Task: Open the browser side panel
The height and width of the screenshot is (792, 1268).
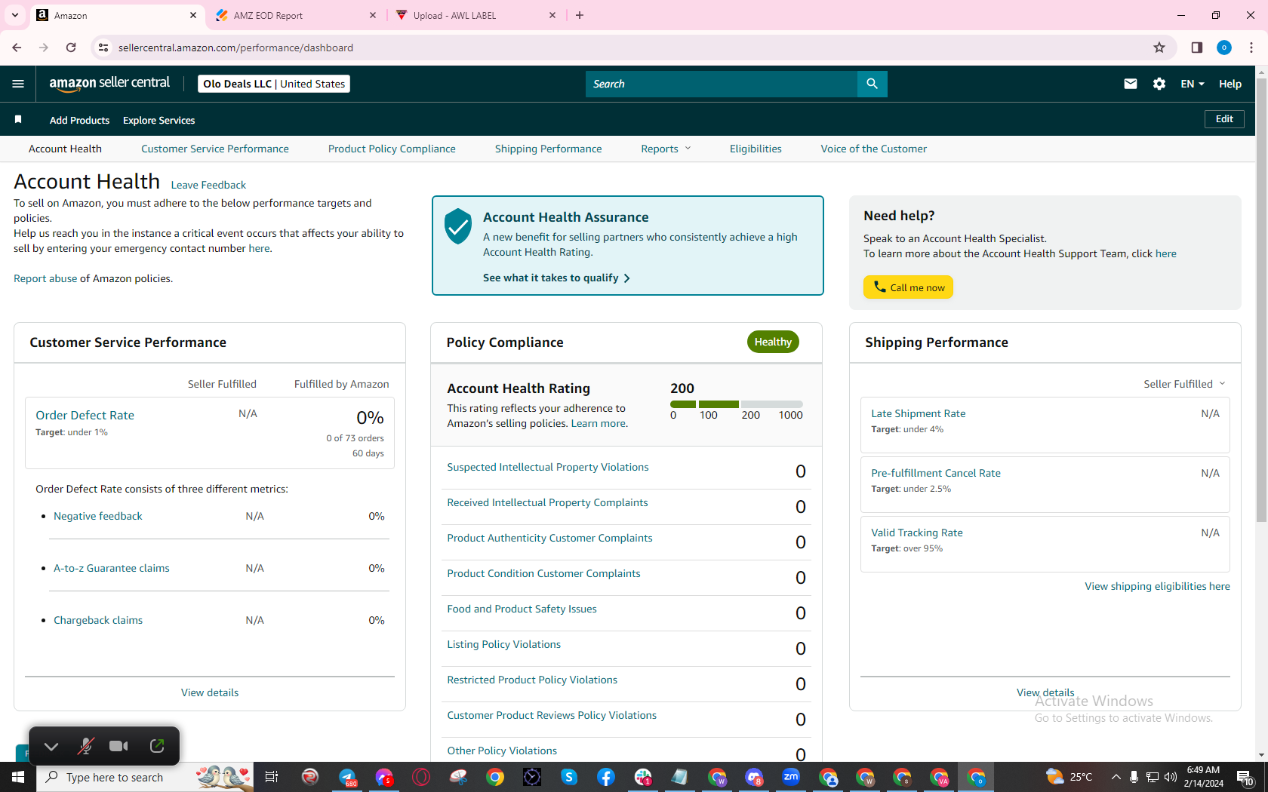Action: point(1196,48)
